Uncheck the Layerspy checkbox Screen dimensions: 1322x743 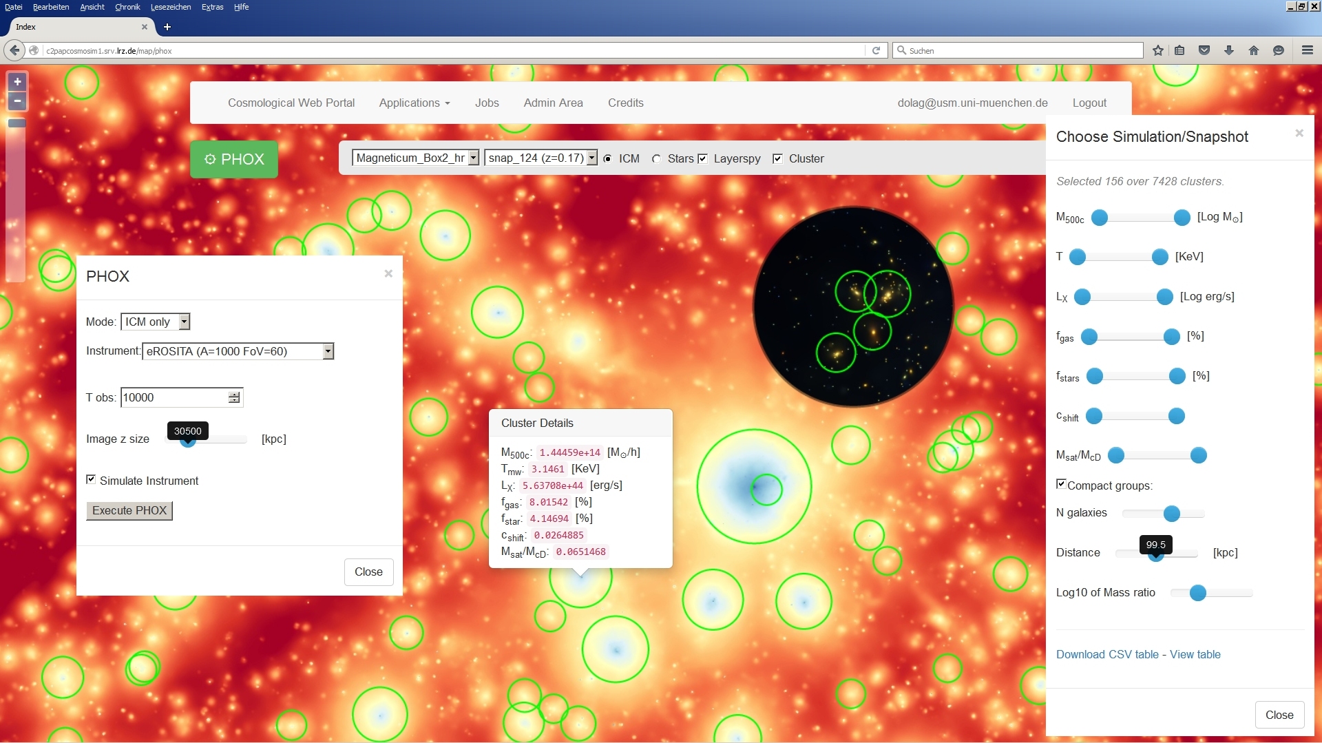point(703,158)
